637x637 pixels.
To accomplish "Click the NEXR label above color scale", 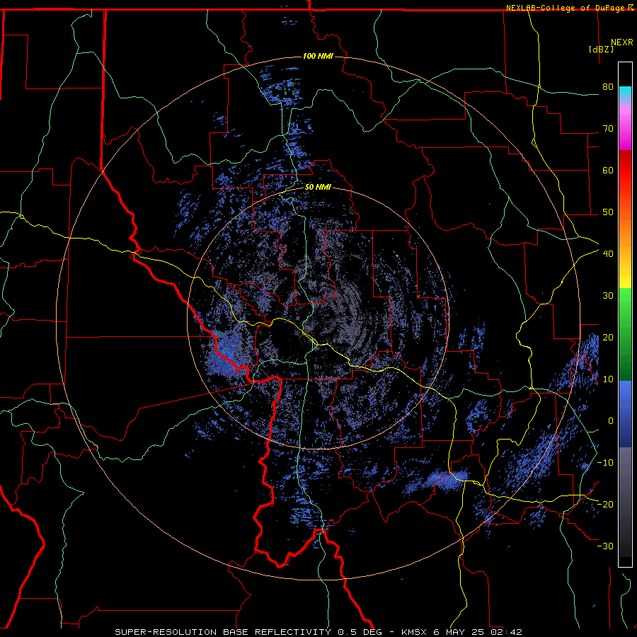I will point(621,42).
